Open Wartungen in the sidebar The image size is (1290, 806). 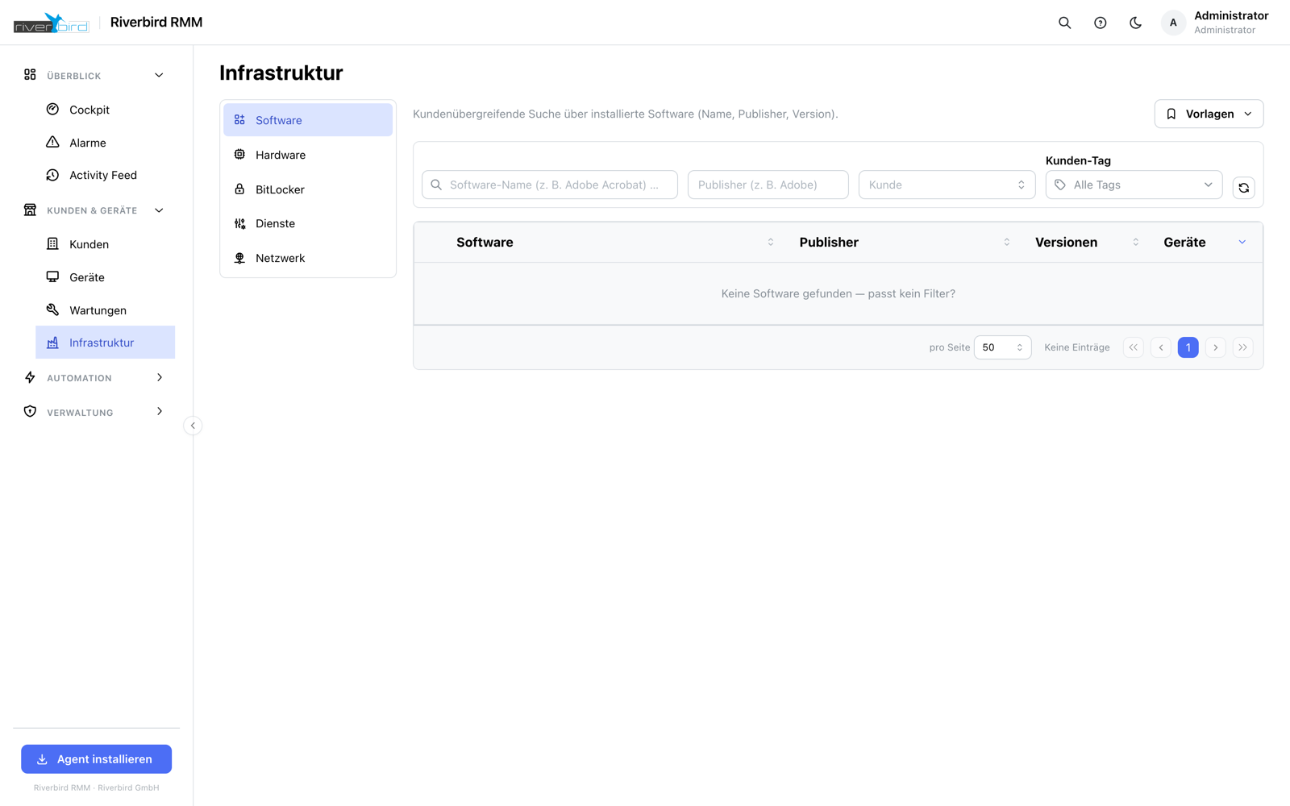[x=105, y=310]
